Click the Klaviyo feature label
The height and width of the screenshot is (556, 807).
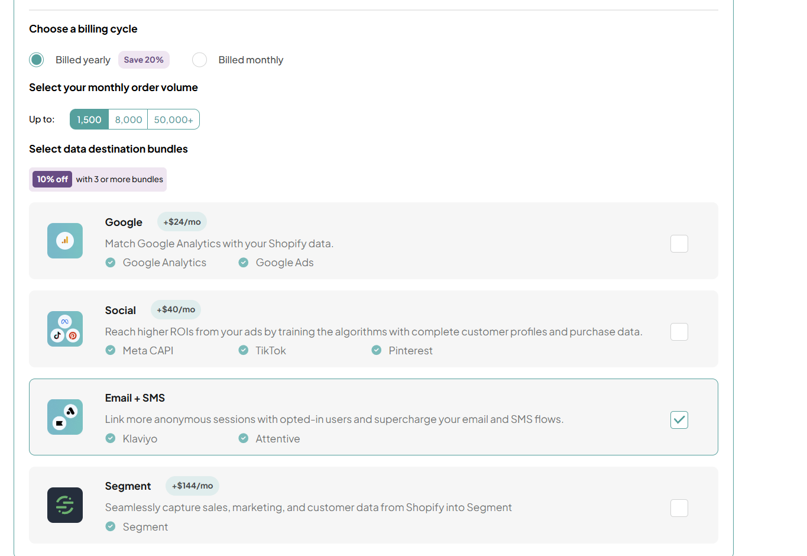[140, 439]
